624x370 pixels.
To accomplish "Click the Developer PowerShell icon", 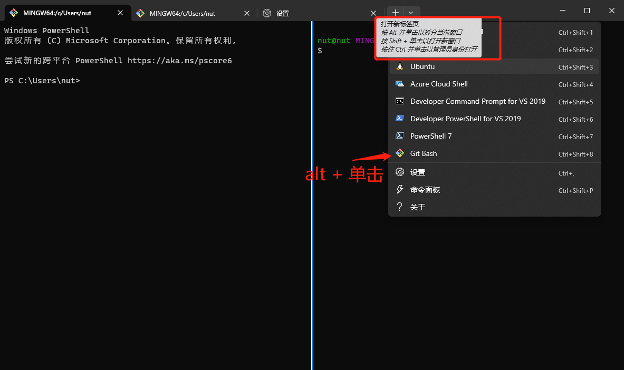I will (399, 118).
